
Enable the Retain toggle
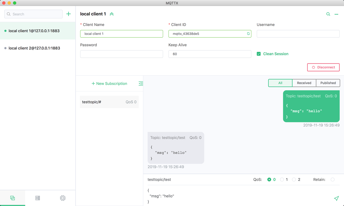(333, 179)
